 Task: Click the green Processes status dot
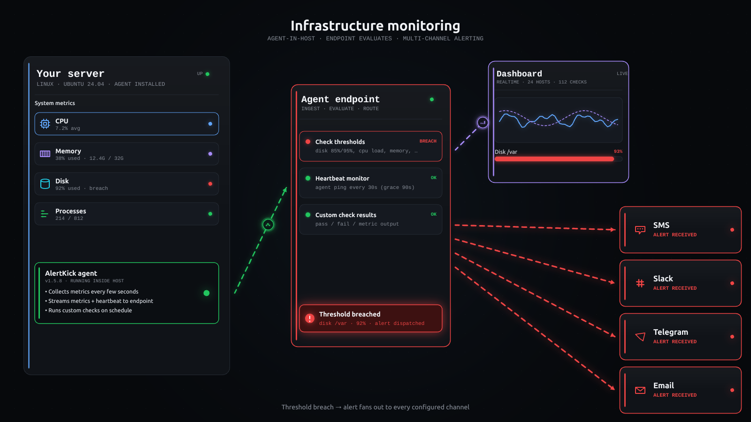210,214
